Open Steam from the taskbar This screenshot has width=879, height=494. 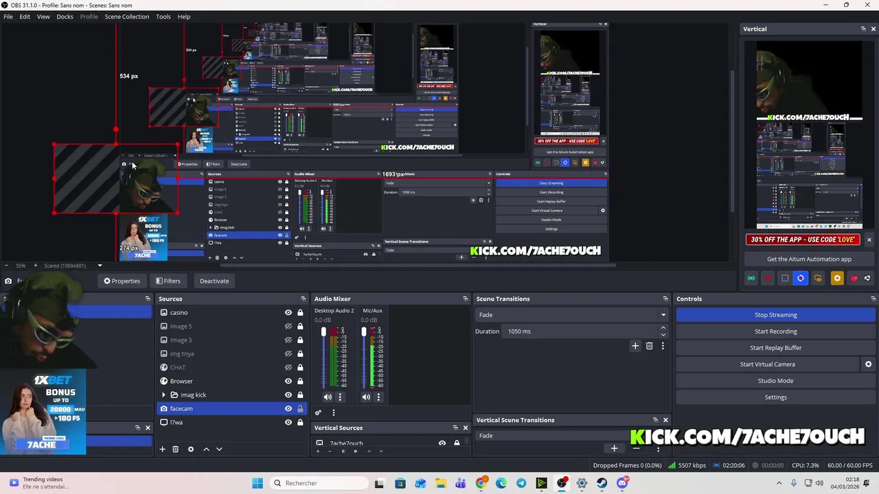click(x=602, y=483)
